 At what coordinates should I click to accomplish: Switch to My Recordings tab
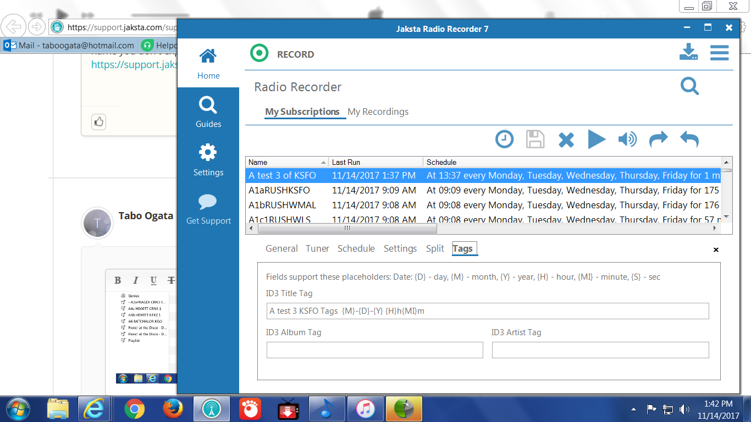(x=378, y=112)
